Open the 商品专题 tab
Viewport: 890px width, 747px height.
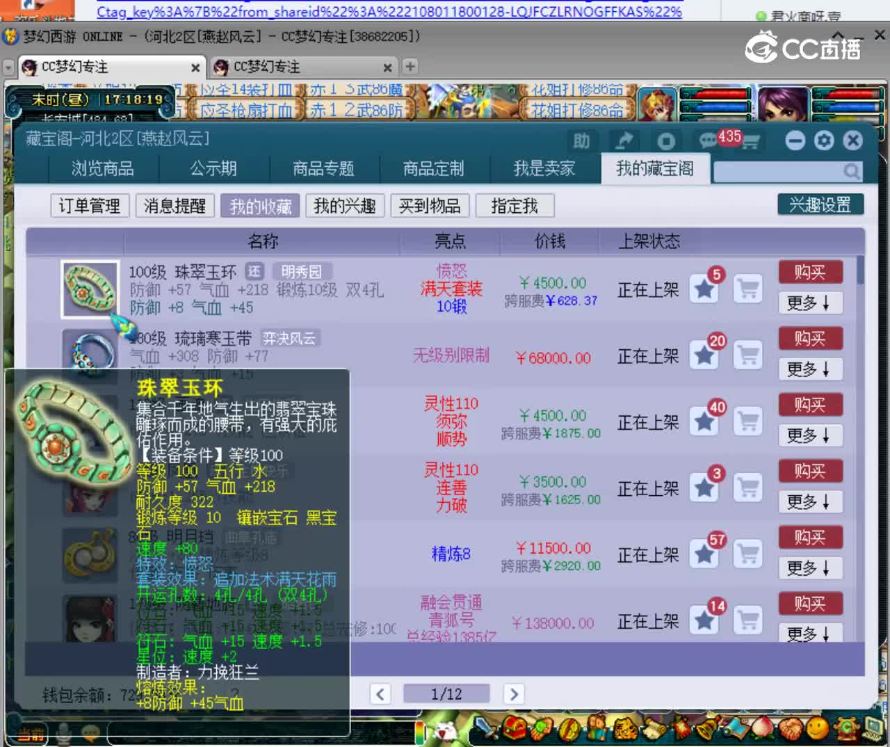(323, 169)
